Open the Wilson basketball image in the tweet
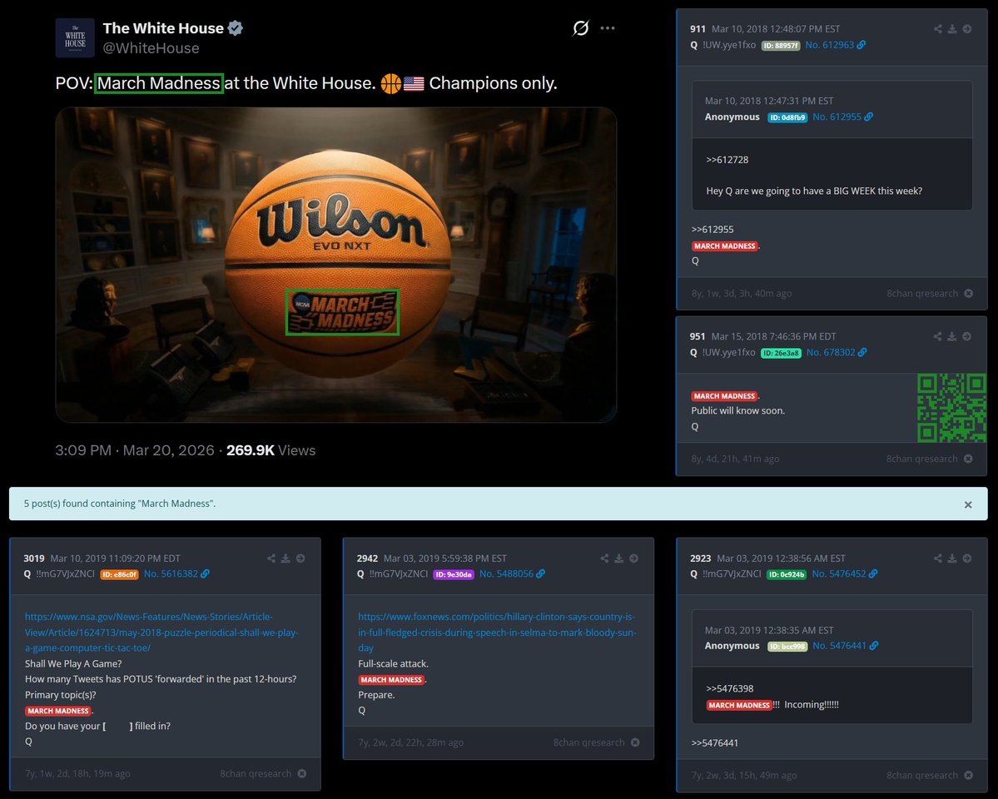This screenshot has width=998, height=799. click(x=336, y=265)
